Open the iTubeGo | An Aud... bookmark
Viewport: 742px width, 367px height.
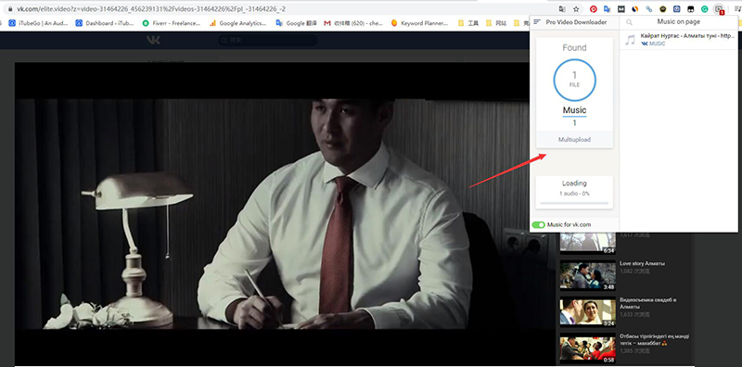39,22
